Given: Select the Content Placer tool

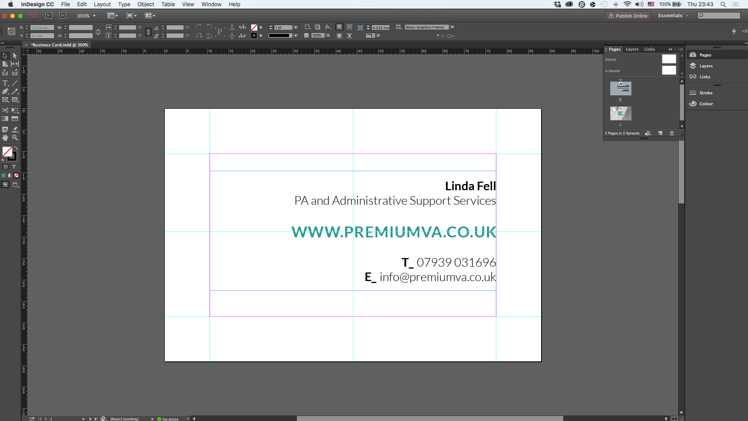Looking at the screenshot, I should pyautogui.click(x=15, y=73).
